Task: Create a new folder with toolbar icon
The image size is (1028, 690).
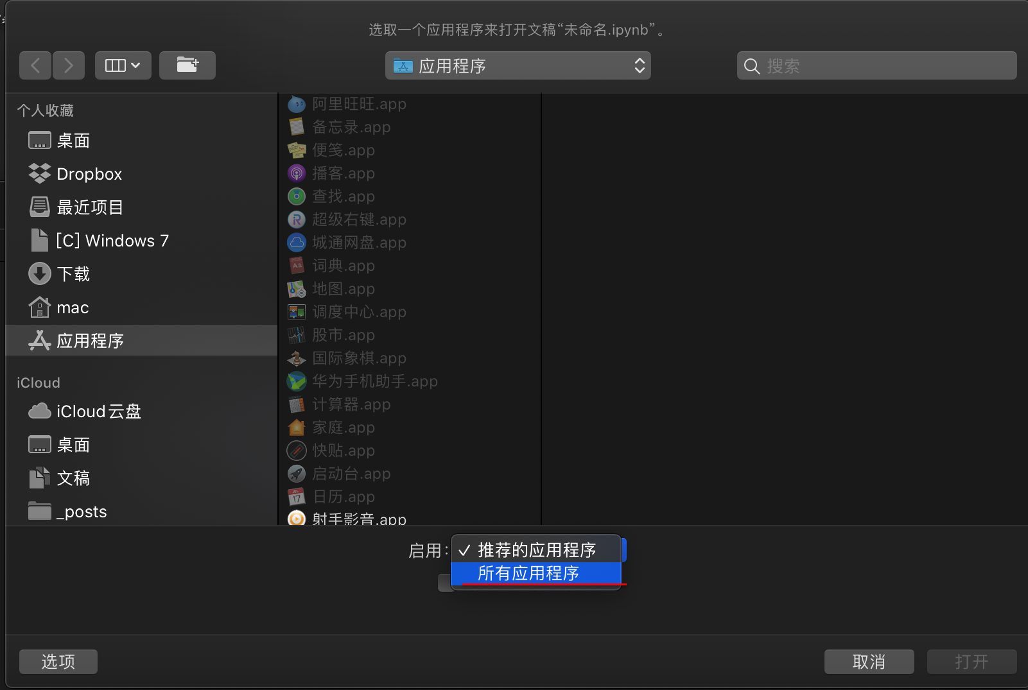Action: [187, 65]
